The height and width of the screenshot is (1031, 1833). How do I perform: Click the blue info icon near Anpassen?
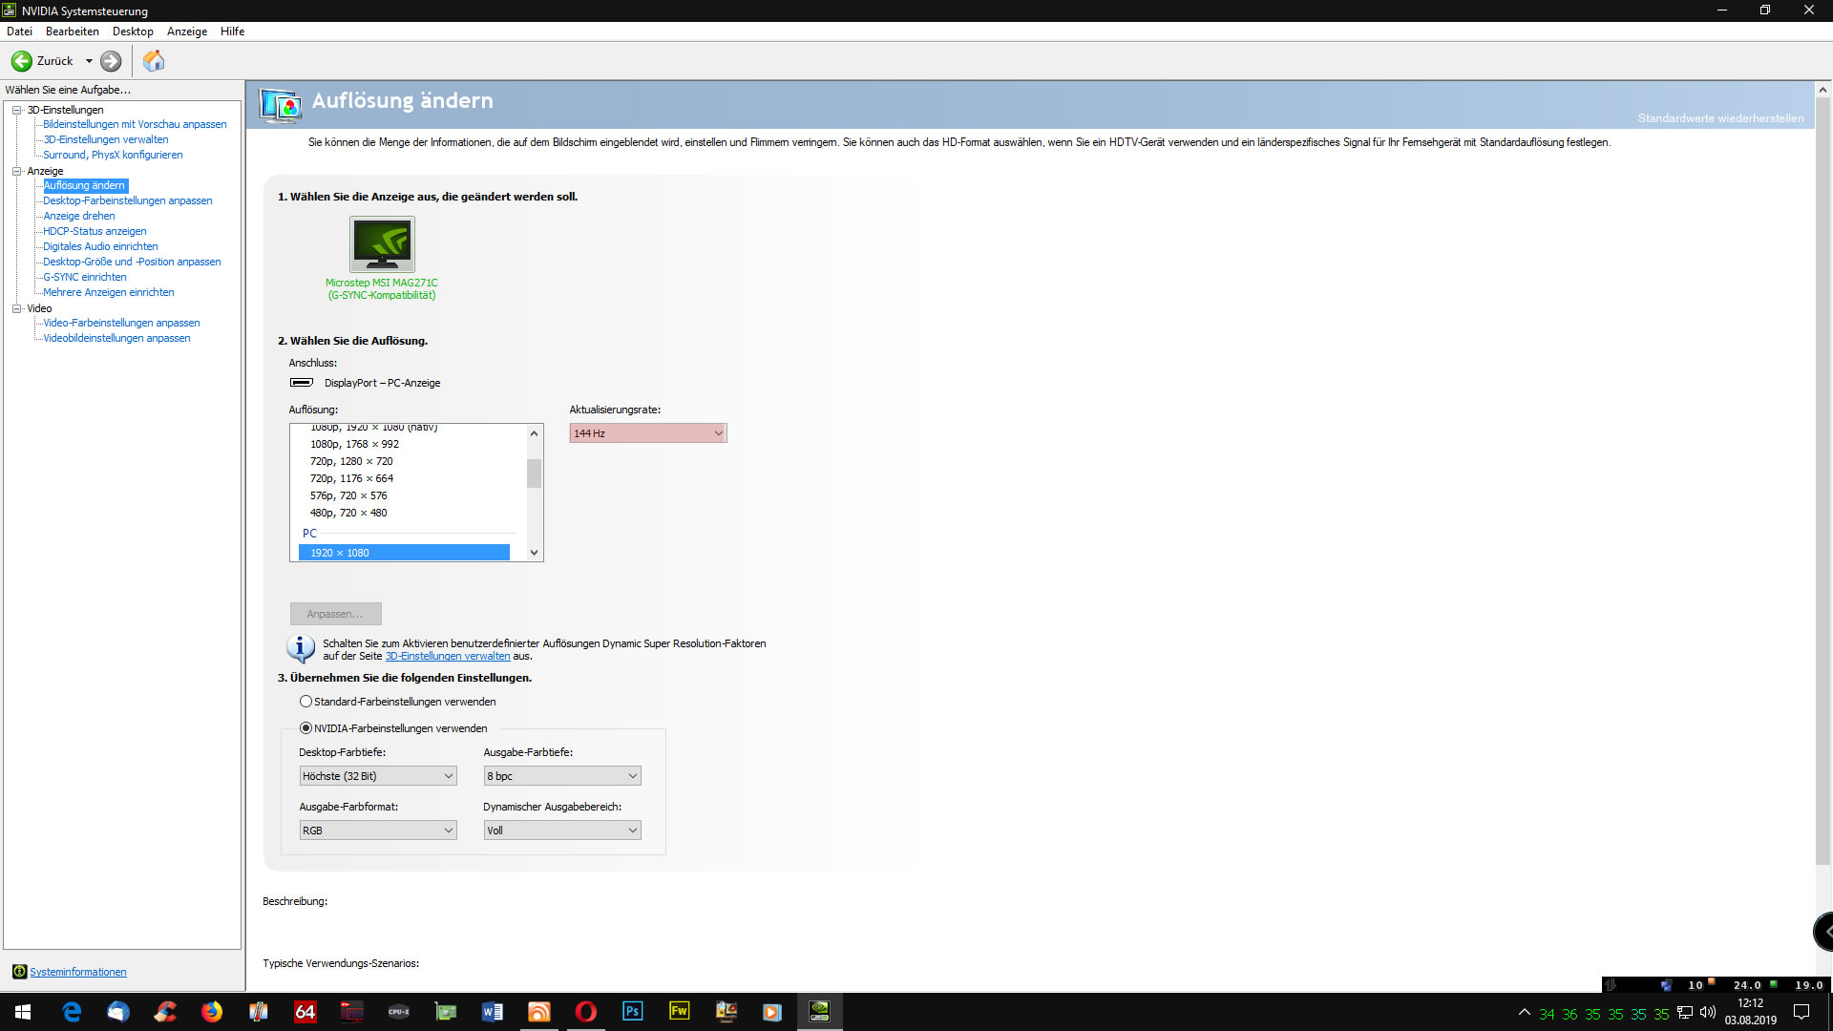click(300, 649)
